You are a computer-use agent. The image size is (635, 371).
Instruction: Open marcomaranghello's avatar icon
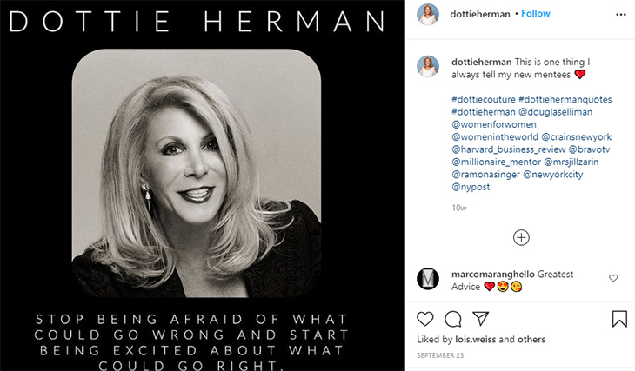(x=428, y=279)
